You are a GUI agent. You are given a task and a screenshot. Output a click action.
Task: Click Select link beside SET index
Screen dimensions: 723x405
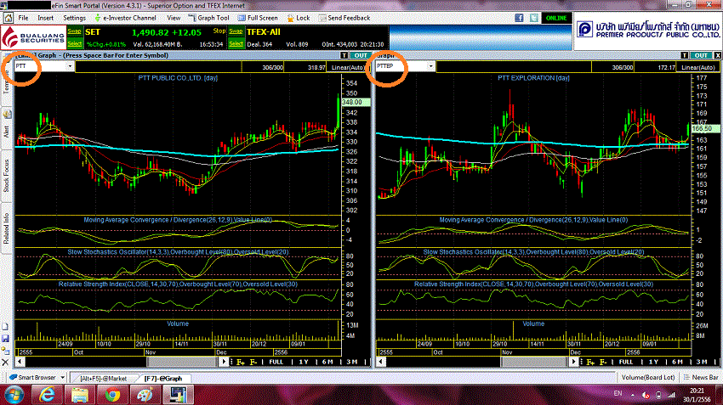(x=74, y=43)
